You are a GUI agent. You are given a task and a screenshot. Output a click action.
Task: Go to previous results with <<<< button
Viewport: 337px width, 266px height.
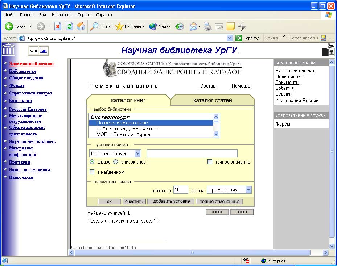(217, 212)
